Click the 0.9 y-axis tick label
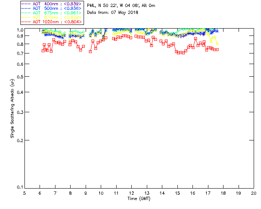261x209 pixels. 20,36
